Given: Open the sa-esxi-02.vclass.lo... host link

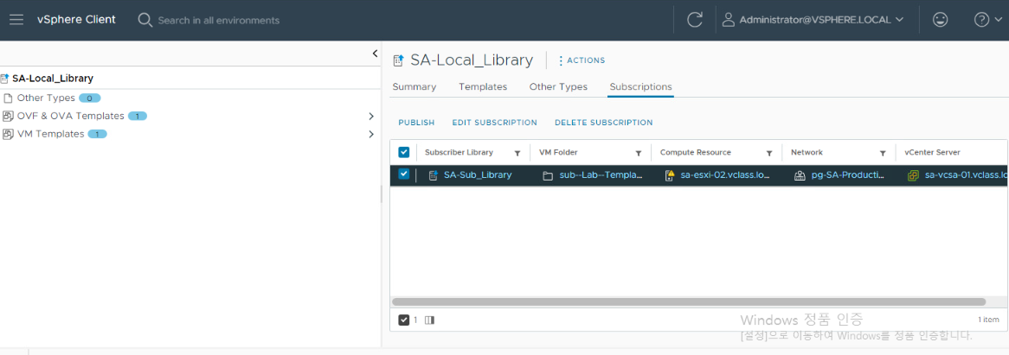Looking at the screenshot, I should pos(726,174).
